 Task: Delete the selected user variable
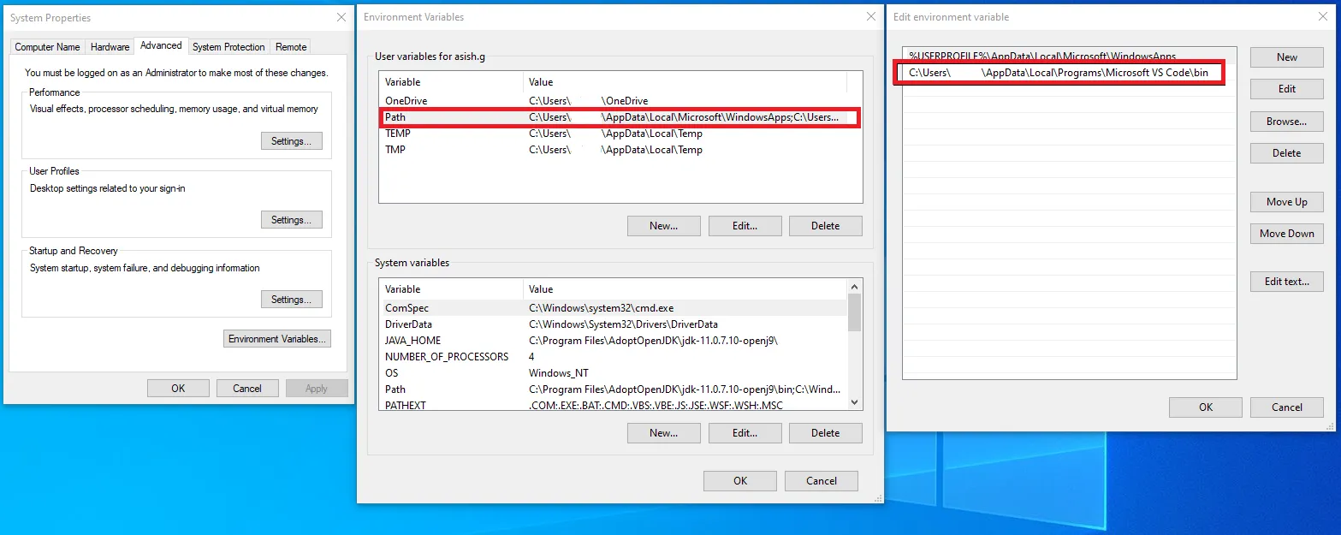[826, 226]
